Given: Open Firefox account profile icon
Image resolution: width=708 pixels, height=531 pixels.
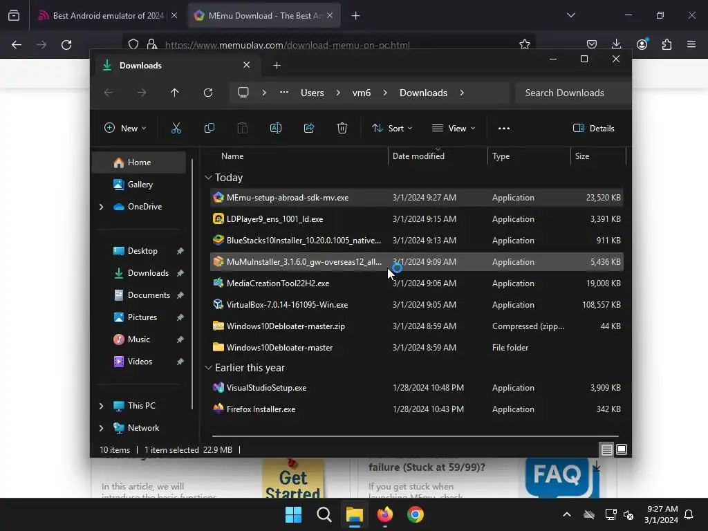Looking at the screenshot, I should [642, 44].
